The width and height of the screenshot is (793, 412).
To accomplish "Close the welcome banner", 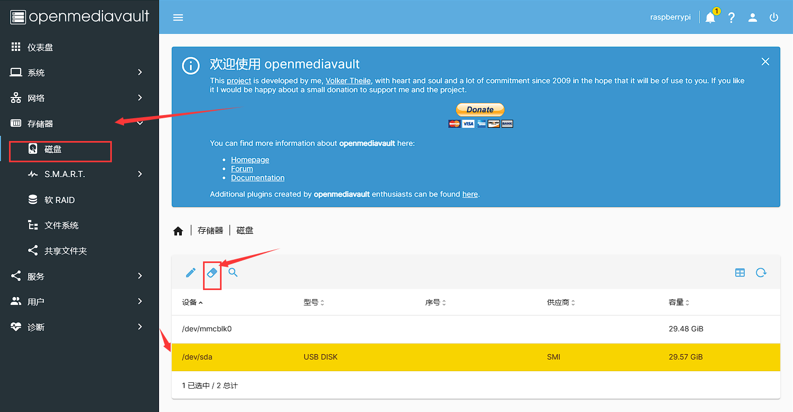I will point(765,62).
